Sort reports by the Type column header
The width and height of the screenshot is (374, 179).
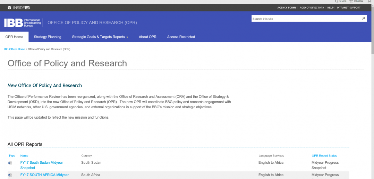pyautogui.click(x=12, y=156)
